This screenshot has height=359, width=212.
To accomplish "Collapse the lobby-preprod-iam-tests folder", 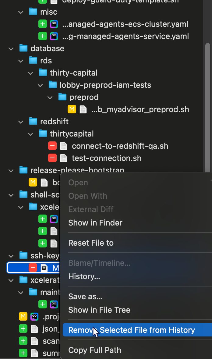I will point(41,85).
